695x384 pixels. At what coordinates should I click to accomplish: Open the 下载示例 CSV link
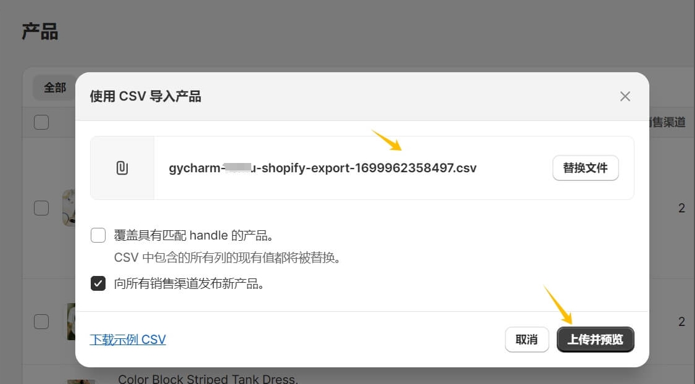coord(128,340)
